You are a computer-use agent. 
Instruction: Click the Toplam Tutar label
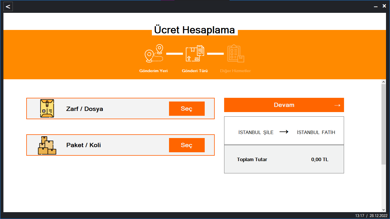pyautogui.click(x=252, y=159)
